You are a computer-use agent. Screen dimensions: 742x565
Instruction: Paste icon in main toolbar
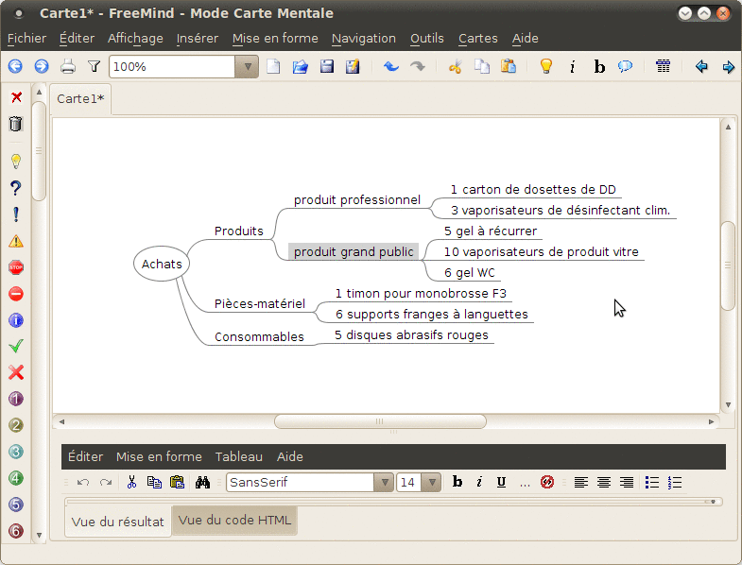click(x=509, y=66)
